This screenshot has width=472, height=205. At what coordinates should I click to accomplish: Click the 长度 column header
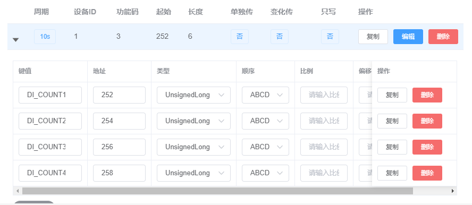coord(196,12)
